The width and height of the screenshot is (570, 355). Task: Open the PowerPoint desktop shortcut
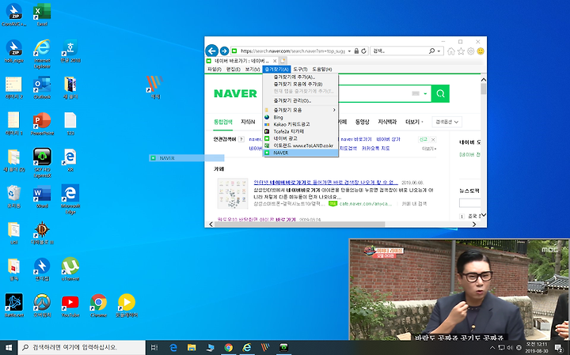point(42,124)
